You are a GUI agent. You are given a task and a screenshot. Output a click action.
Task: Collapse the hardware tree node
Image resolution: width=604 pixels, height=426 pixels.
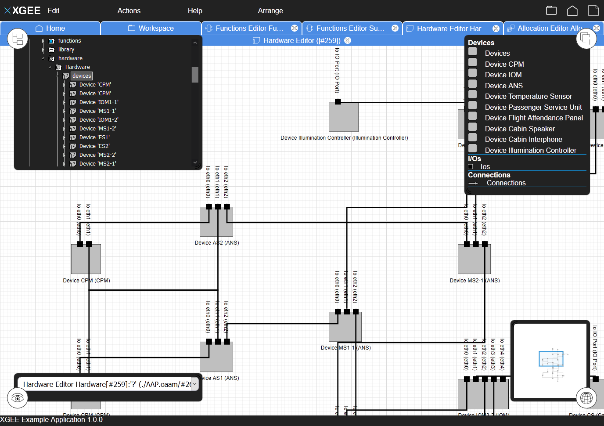pyautogui.click(x=43, y=58)
